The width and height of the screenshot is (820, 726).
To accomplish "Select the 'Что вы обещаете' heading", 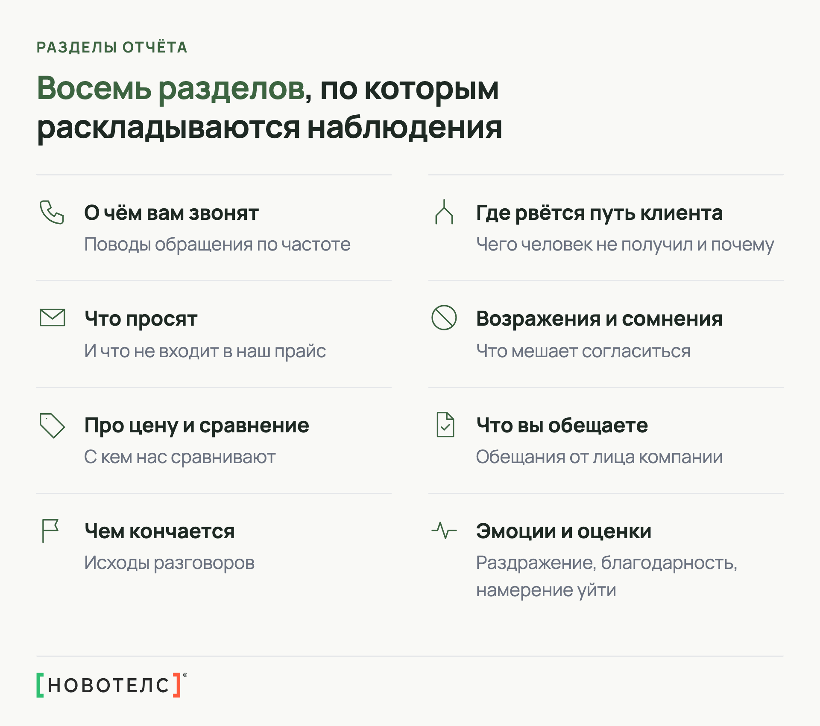I will 562,425.
